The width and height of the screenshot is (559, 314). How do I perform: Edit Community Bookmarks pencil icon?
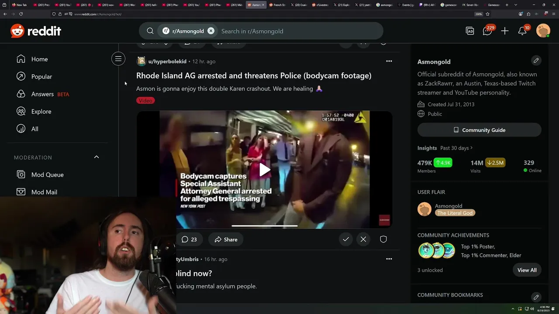click(536, 297)
